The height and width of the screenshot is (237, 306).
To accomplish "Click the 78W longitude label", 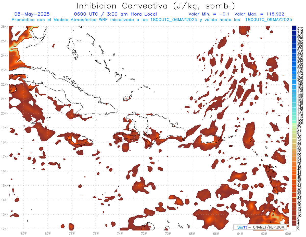I will pyautogui.click(x=72, y=233).
